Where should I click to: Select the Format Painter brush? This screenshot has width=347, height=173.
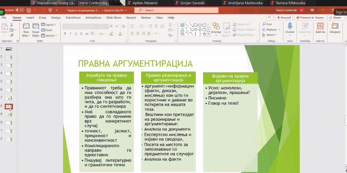[11, 35]
